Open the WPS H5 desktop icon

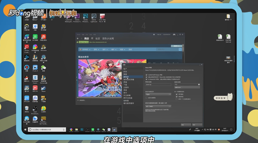click(35, 89)
